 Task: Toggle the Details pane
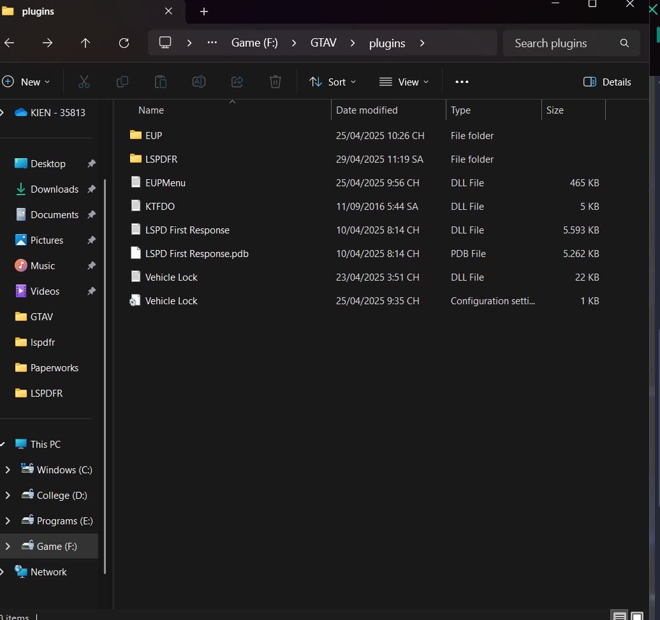click(x=607, y=82)
